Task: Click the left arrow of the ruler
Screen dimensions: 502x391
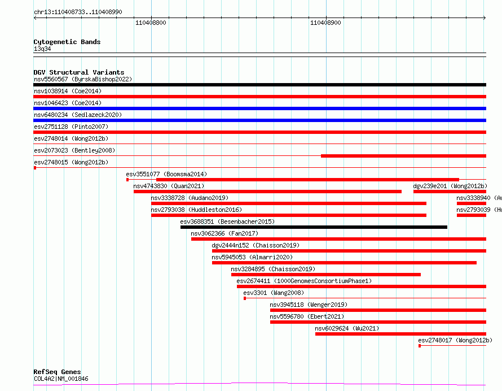Action: click(35, 18)
